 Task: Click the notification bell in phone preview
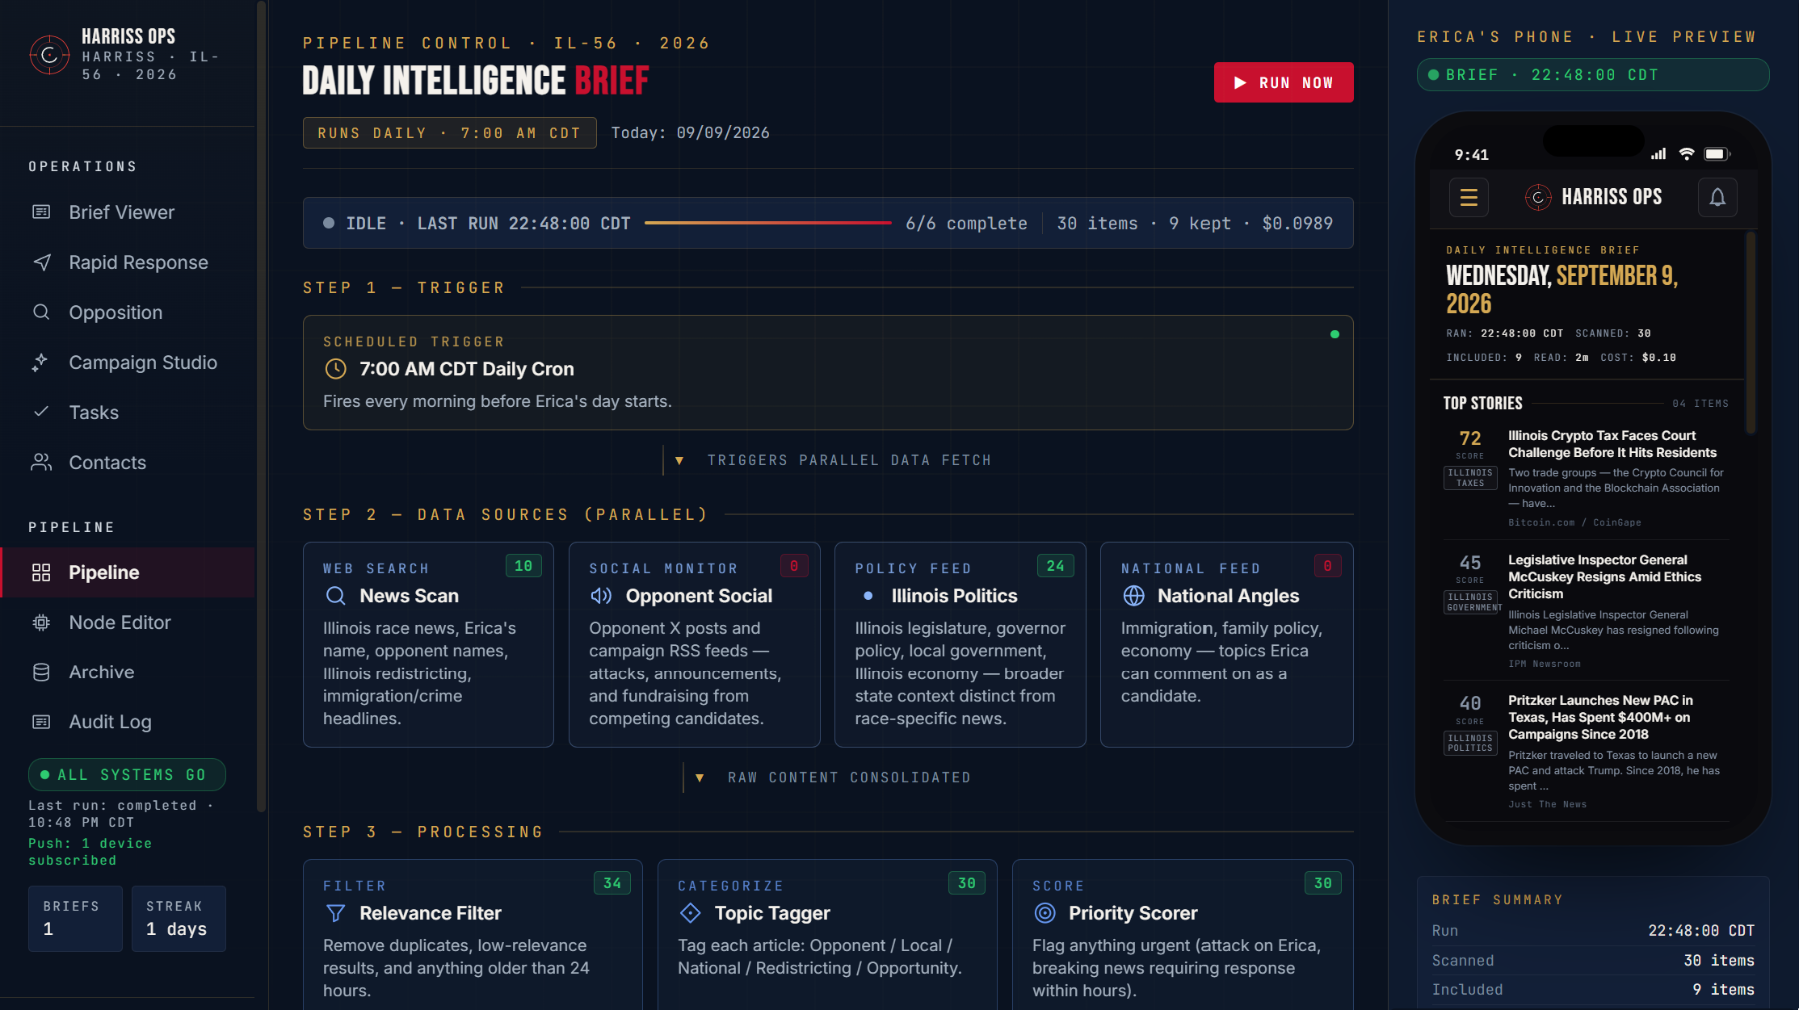pyautogui.click(x=1717, y=197)
